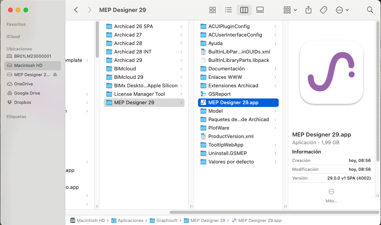Switch to icon grid view
This screenshot has width=381, height=225.
point(213,10)
